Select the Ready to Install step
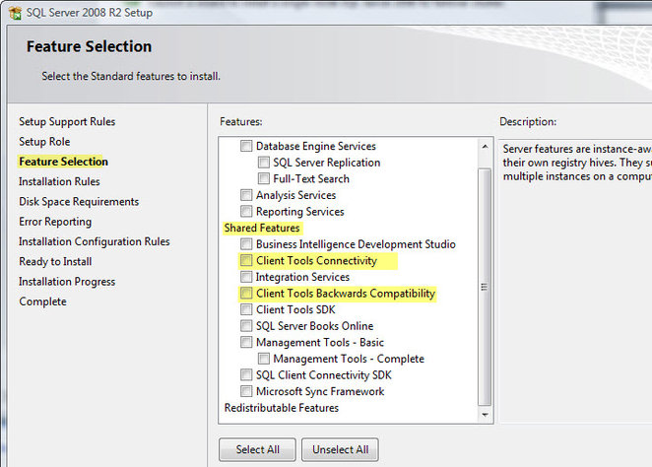The height and width of the screenshot is (467, 652). tap(55, 261)
